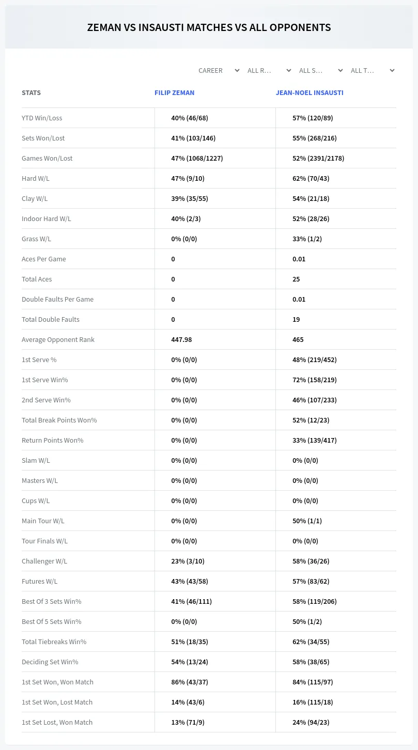Select the Deciding Set Win% row label

pos(50,662)
